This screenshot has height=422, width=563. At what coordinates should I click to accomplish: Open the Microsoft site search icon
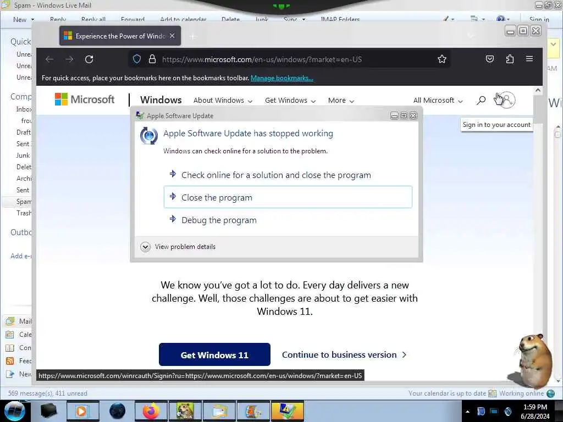tap(481, 100)
